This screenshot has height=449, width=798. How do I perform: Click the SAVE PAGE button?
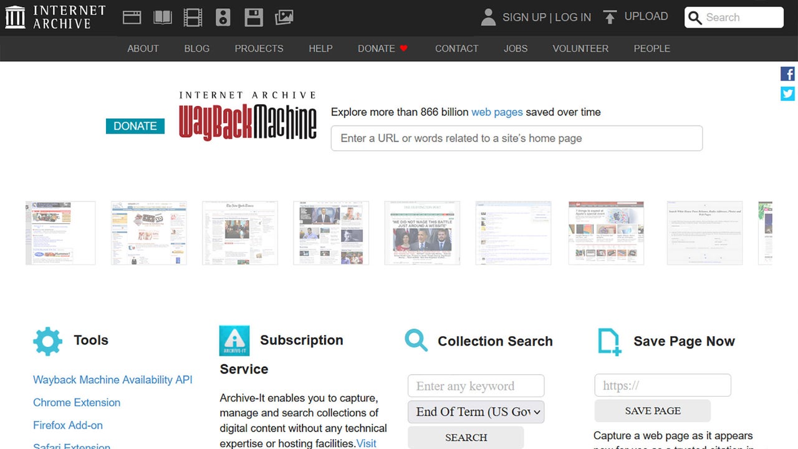click(652, 410)
